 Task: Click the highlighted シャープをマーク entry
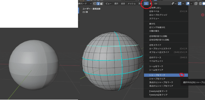[166, 75]
